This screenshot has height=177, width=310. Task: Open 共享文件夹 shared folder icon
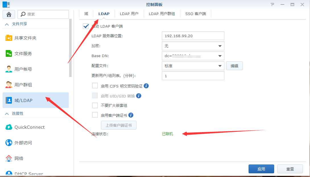[x=9, y=38]
